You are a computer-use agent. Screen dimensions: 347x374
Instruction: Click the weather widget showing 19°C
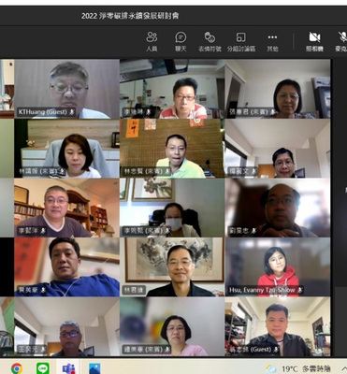pyautogui.click(x=297, y=369)
